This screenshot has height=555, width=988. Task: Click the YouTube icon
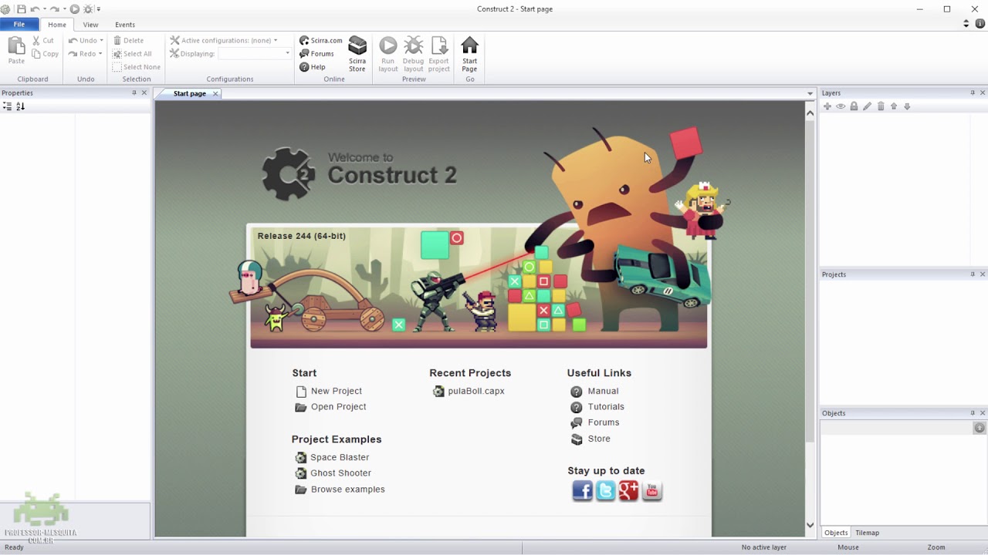click(652, 490)
